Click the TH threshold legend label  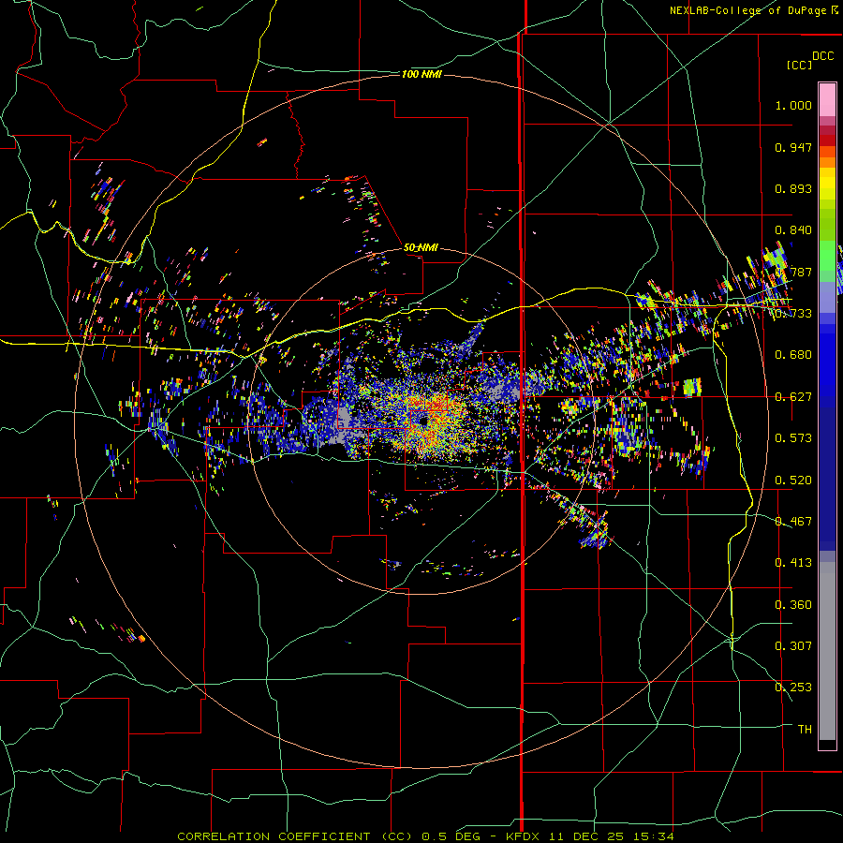click(x=805, y=730)
